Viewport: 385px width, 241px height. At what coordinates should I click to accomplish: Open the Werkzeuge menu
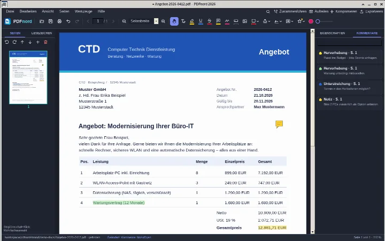[83, 11]
